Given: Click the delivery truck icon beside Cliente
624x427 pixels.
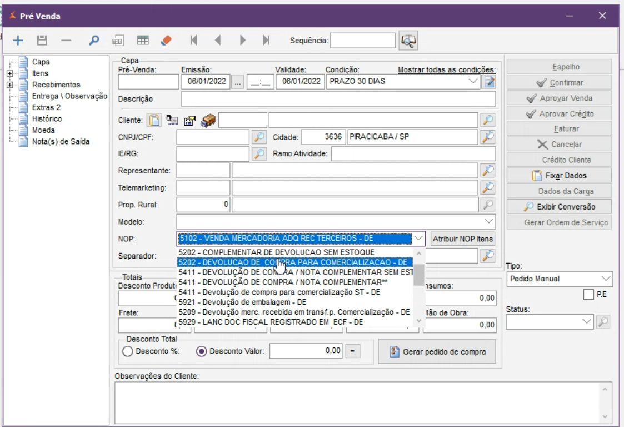Looking at the screenshot, I should tap(208, 120).
